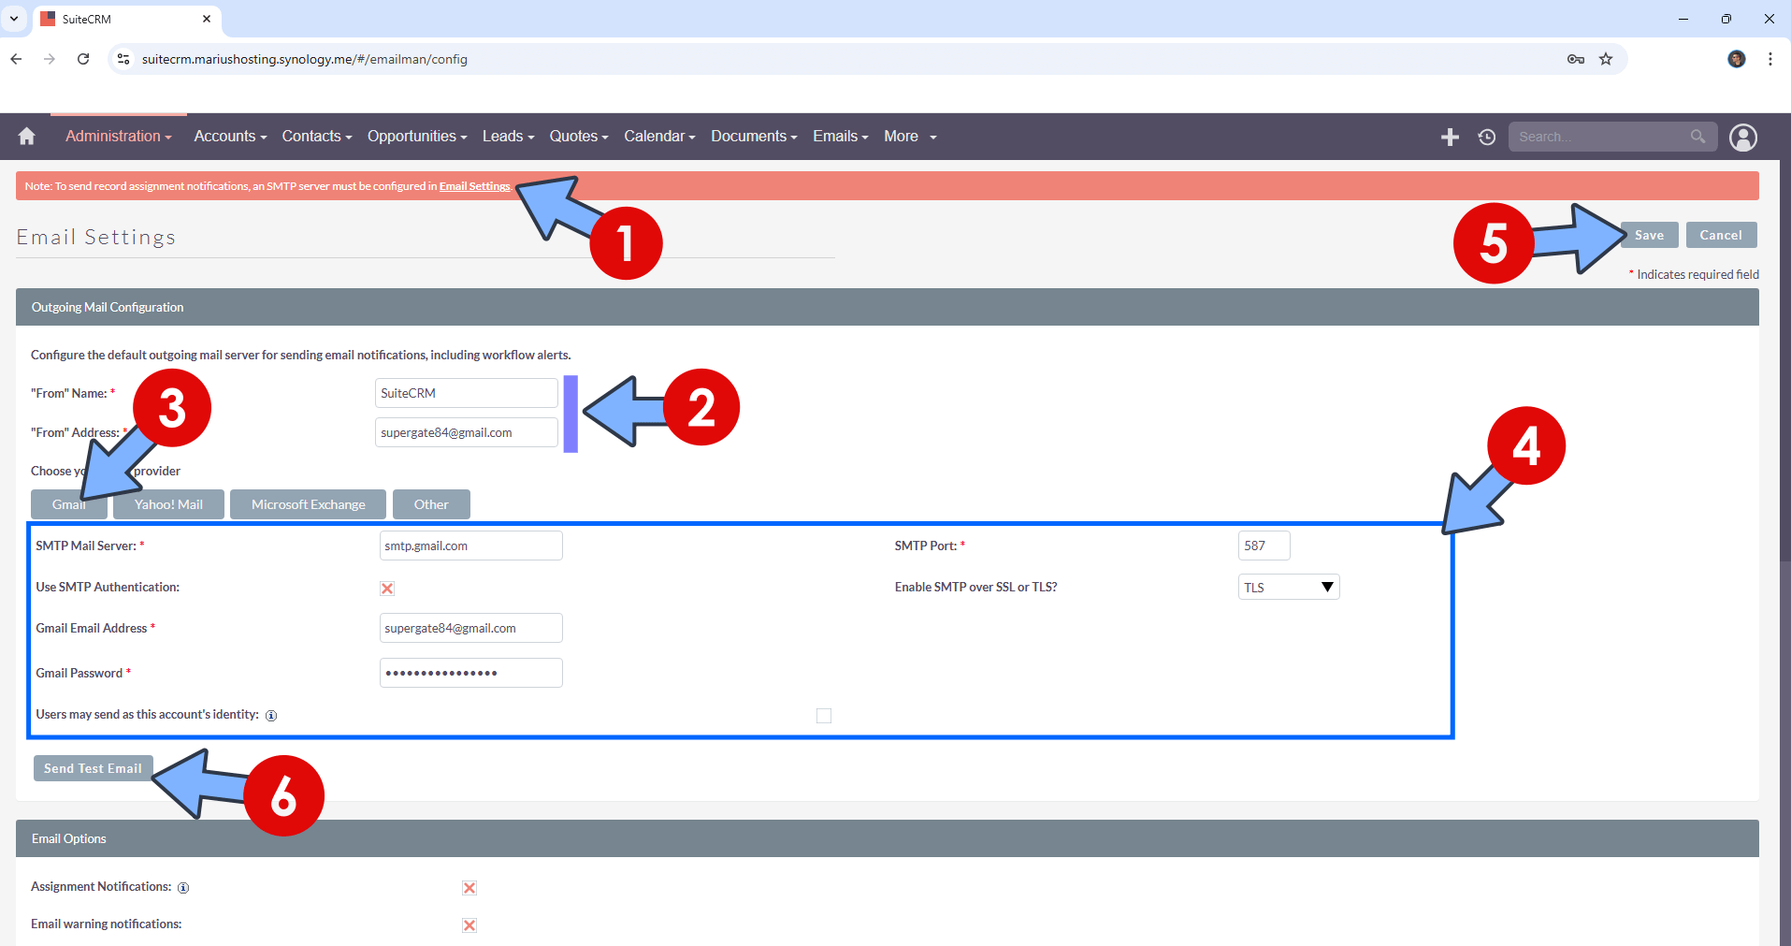Click Send Test Email button

pyautogui.click(x=93, y=768)
